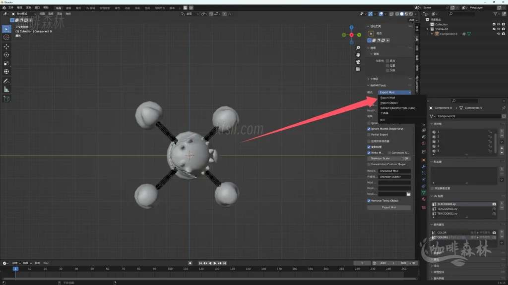
Task: Click the folder browse icon beside Mod path
Action: tap(408, 194)
